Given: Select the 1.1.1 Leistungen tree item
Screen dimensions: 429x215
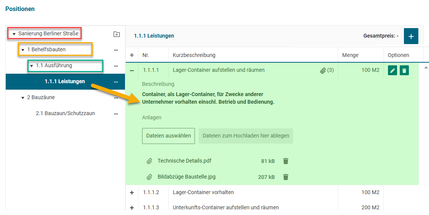Looking at the screenshot, I should (x=65, y=81).
